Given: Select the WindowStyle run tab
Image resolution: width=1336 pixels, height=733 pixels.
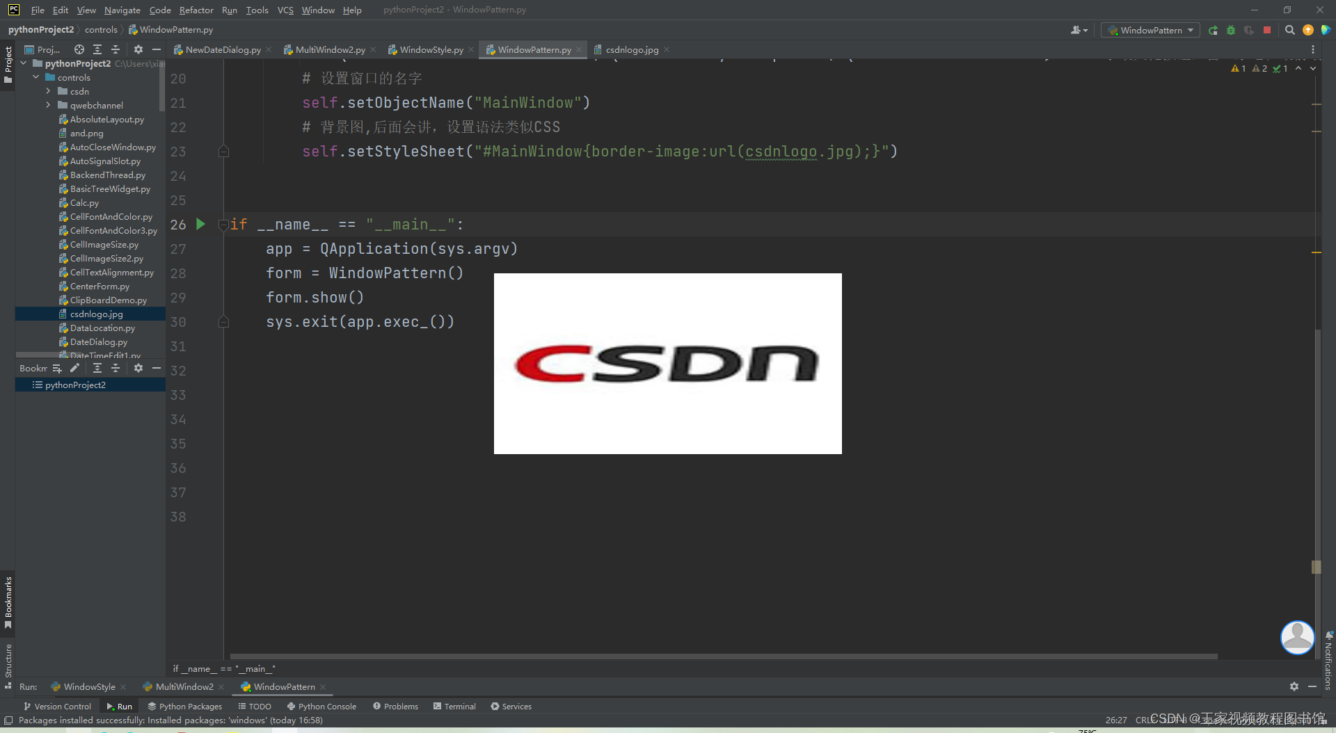Looking at the screenshot, I should point(89,686).
